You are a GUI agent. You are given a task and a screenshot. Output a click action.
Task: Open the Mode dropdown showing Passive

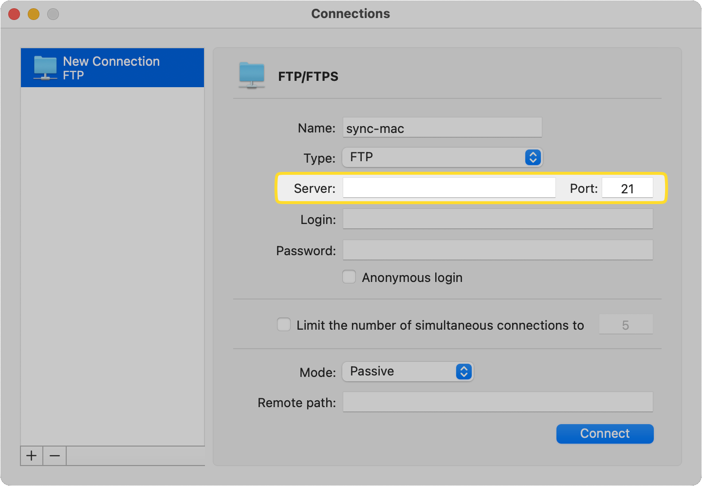[407, 372]
